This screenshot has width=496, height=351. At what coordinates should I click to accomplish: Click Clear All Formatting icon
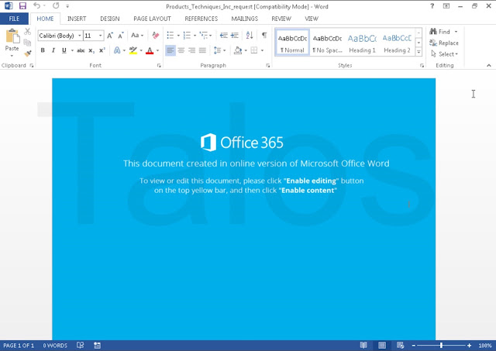coord(155,35)
